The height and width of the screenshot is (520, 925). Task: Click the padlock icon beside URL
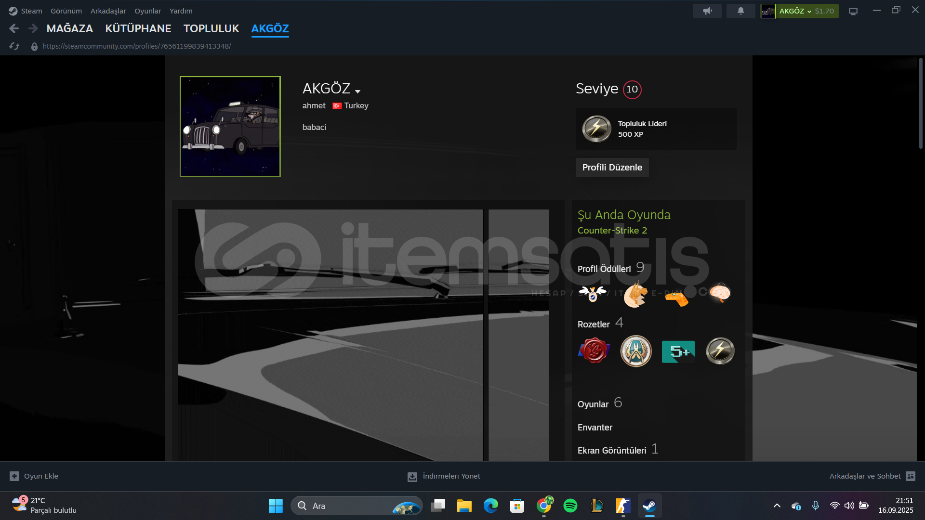pos(34,47)
